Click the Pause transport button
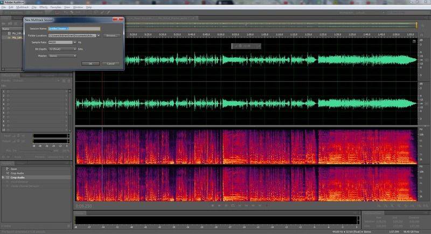 point(226,205)
